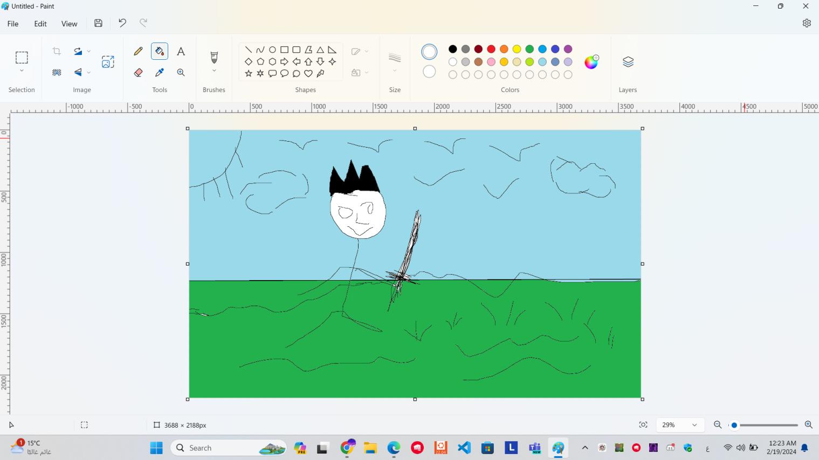Image resolution: width=819 pixels, height=460 pixels.
Task: Expand the Brushes dropdown
Action: coord(214,70)
